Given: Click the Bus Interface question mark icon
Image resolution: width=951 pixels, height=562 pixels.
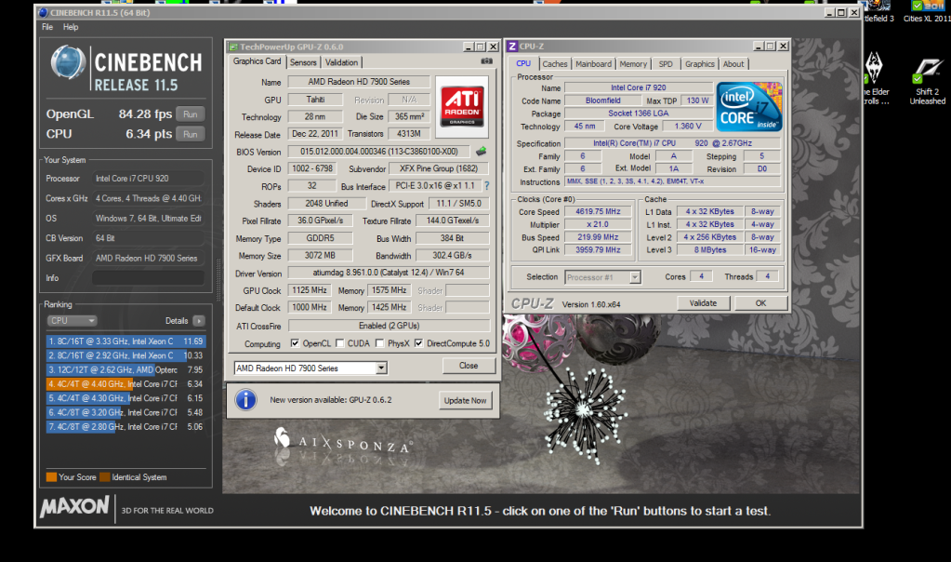Looking at the screenshot, I should [486, 185].
